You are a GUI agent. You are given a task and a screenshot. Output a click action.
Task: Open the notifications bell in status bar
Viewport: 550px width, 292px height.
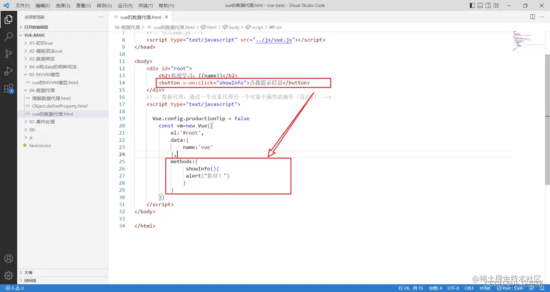coord(543,288)
